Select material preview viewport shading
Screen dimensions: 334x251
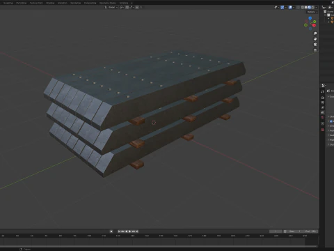pyautogui.click(x=310, y=8)
